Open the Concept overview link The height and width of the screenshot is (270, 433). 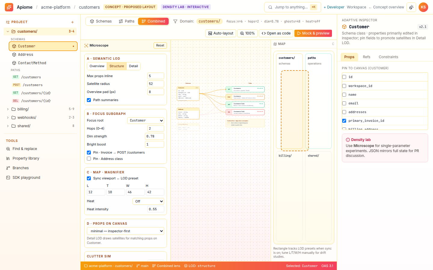386,7
